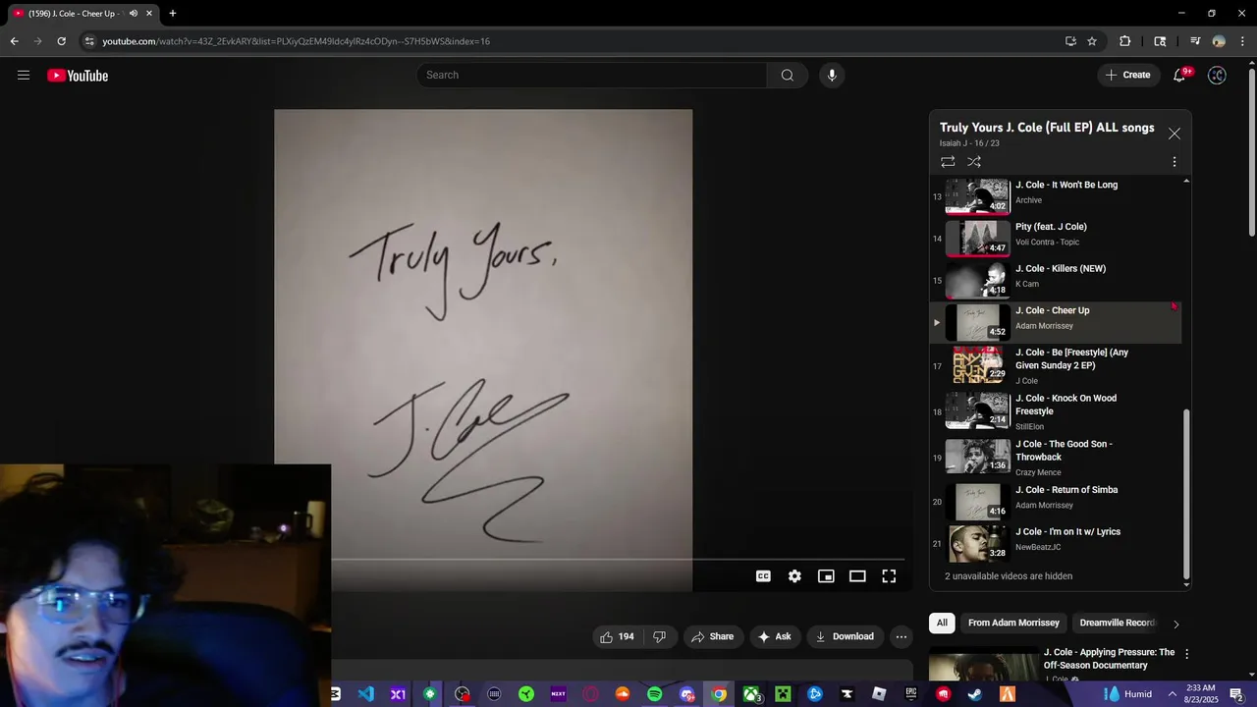The height and width of the screenshot is (707, 1257).
Task: Open options for Applying Pressure documentary
Action: (x=1186, y=654)
